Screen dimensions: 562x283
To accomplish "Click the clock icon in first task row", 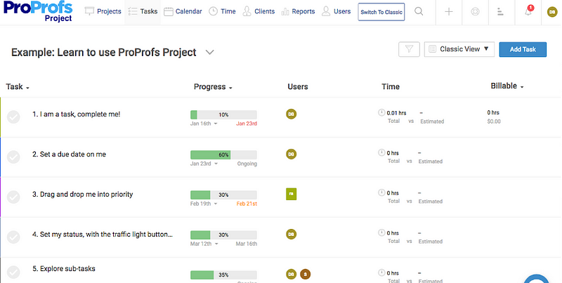I will click(381, 112).
